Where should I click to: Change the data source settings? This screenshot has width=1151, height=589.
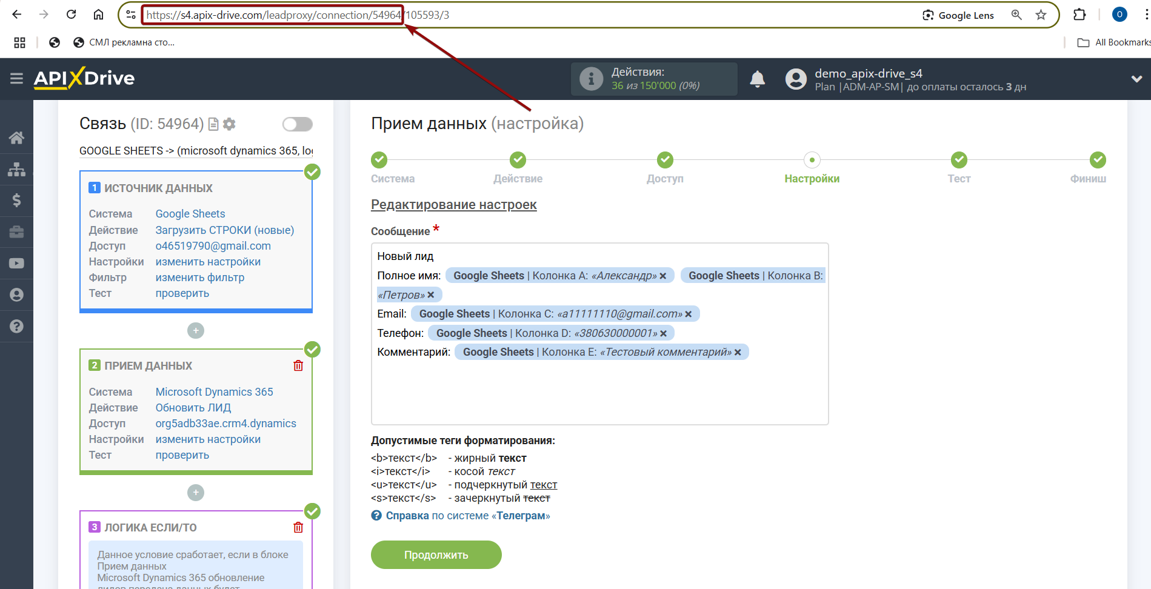208,262
